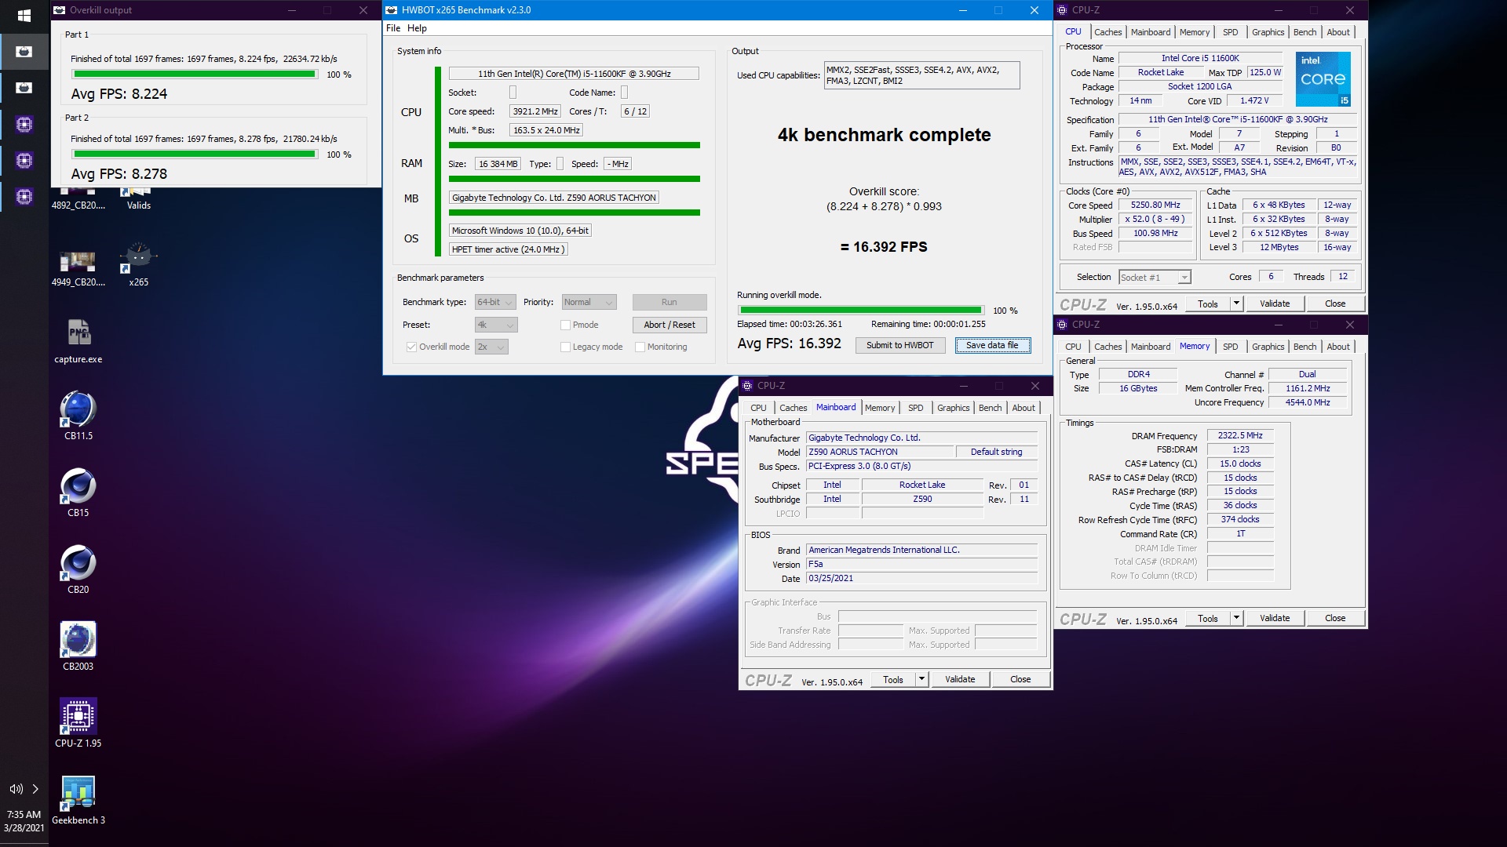Click the Mainboard CPU-Z window title icon

747,386
